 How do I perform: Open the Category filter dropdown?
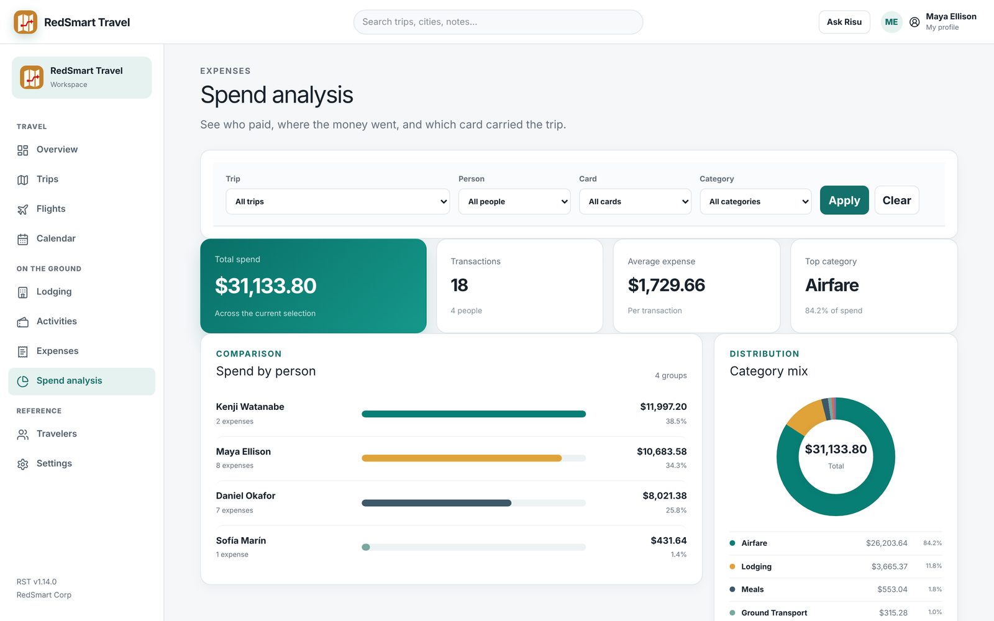click(755, 201)
